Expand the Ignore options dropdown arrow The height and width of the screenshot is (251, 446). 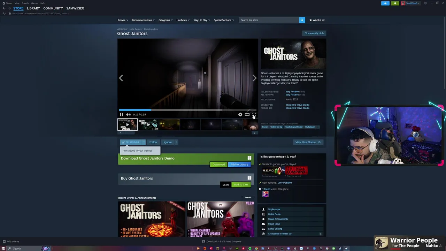tap(176, 142)
